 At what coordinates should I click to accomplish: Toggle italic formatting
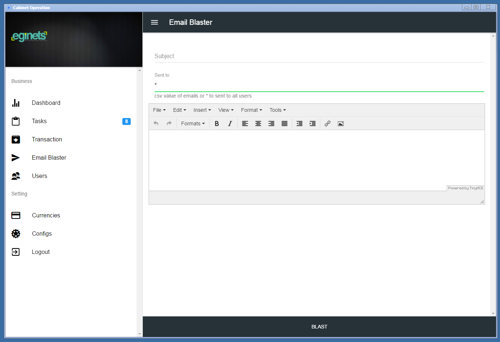tap(230, 123)
